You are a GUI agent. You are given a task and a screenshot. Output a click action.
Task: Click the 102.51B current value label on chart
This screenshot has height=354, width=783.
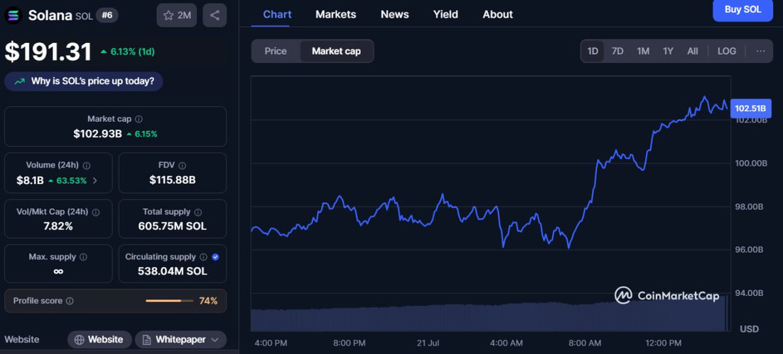751,108
